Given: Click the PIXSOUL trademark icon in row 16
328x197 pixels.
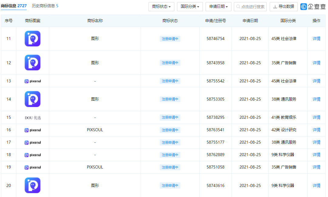Looking at the screenshot, I should pyautogui.click(x=32, y=130).
